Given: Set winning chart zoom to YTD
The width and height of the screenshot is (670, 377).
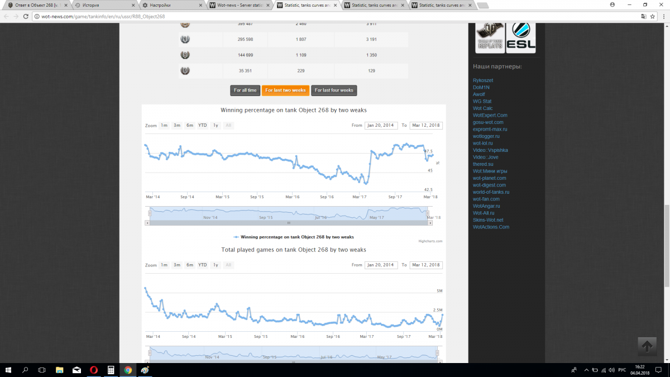Looking at the screenshot, I should pyautogui.click(x=203, y=126).
